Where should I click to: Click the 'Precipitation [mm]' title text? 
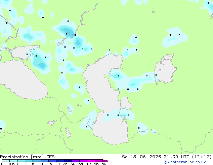click(22, 157)
